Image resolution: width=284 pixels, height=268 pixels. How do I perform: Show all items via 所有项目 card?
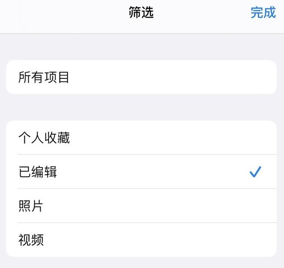click(x=141, y=77)
